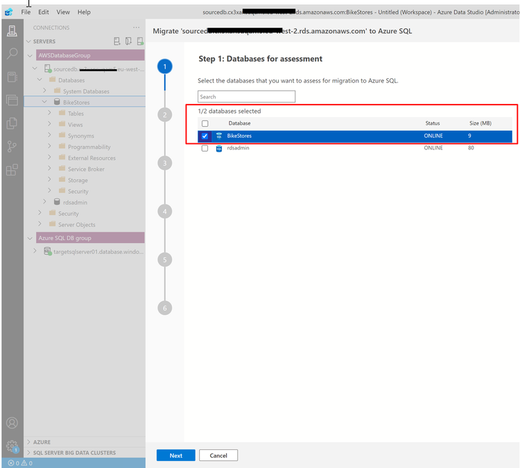This screenshot has height=468, width=520.
Task: Click the database Search field
Action: 246,97
